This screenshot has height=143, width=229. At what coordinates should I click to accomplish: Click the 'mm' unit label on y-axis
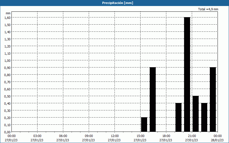pyautogui.click(x=8, y=13)
